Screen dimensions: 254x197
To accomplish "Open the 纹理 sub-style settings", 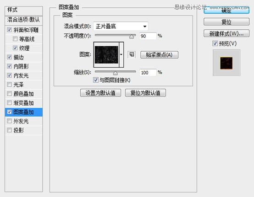I will click(24, 48).
